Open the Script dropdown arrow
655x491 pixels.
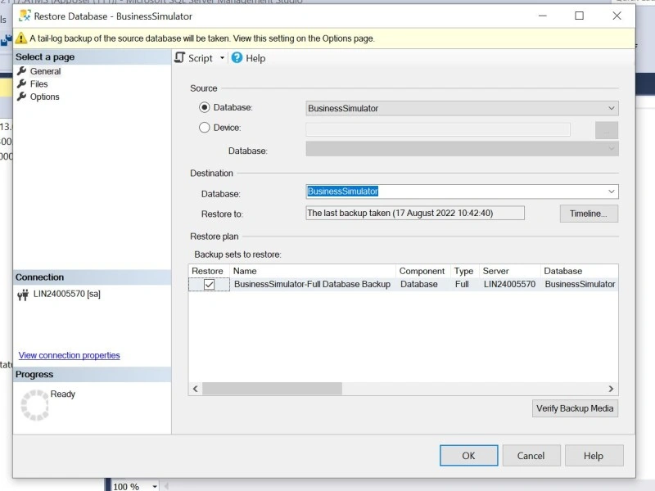[222, 58]
